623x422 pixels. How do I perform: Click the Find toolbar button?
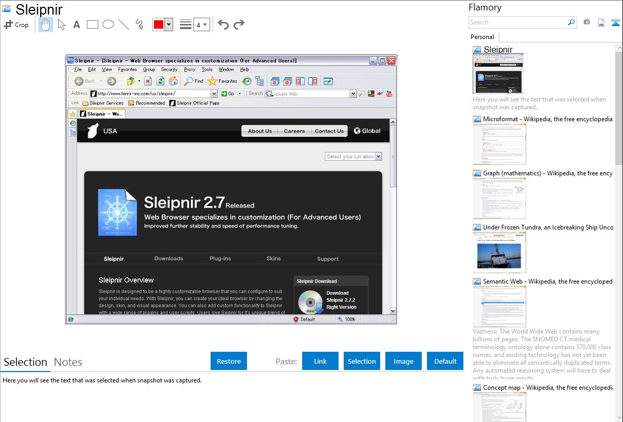click(194, 81)
